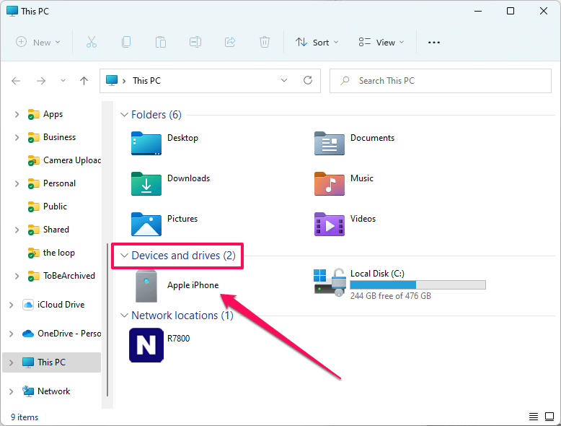Select the Apple iPhone device icon
This screenshot has width=561, height=426.
click(x=146, y=286)
